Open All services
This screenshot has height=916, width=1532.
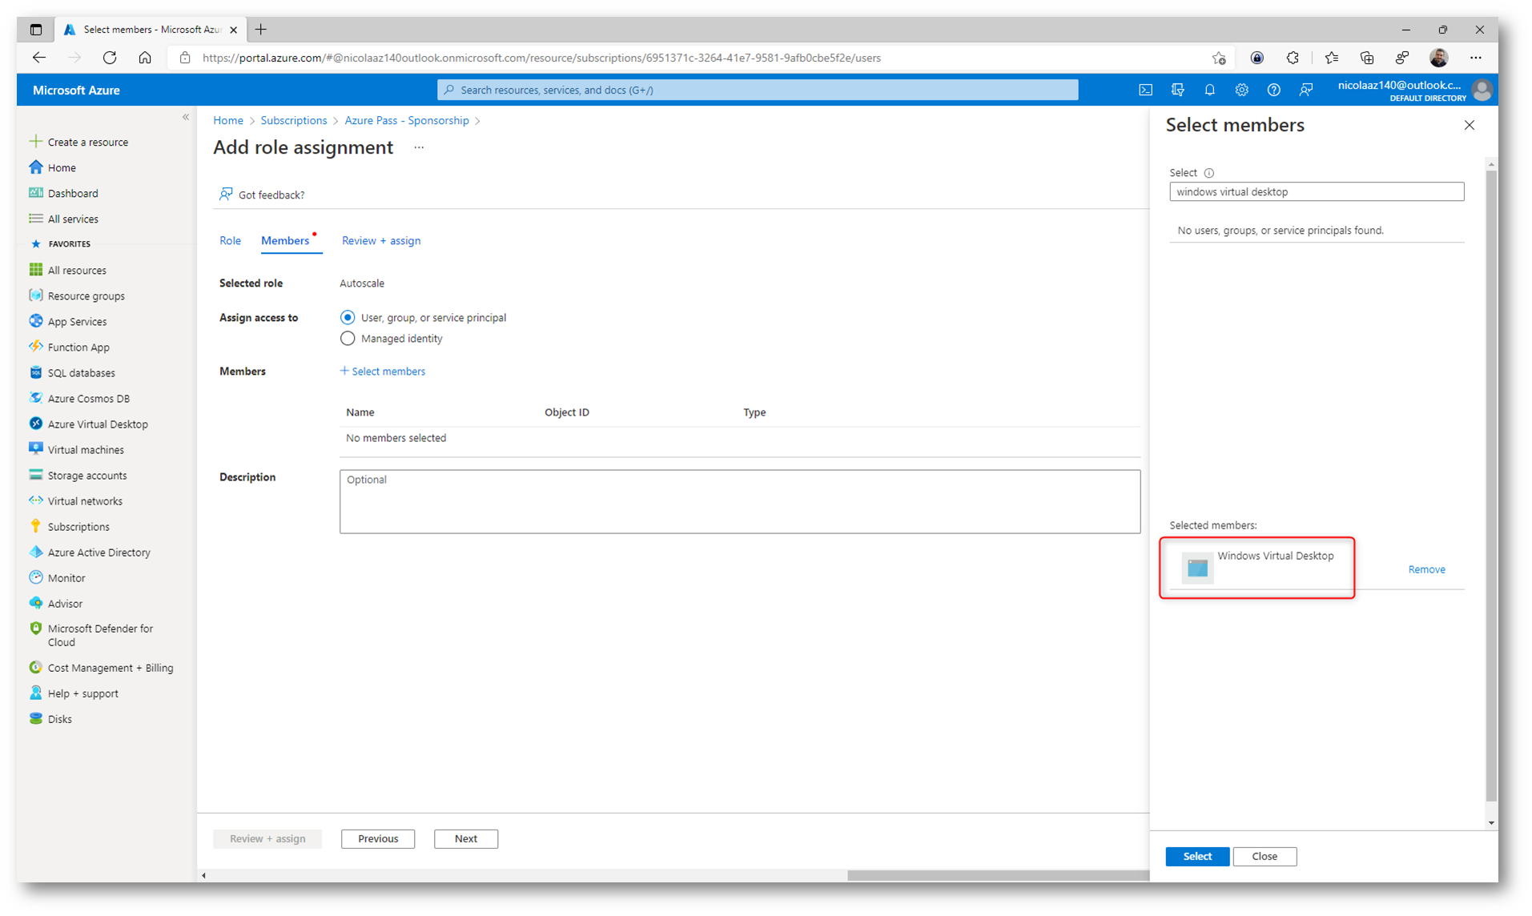click(x=63, y=219)
